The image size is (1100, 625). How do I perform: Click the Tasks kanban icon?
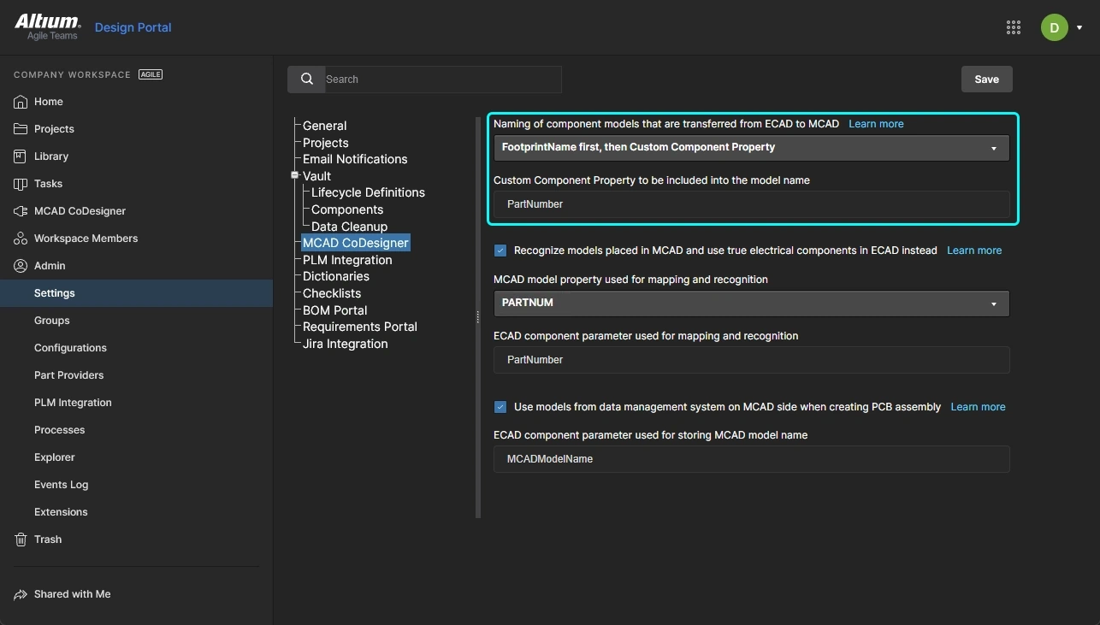point(21,184)
